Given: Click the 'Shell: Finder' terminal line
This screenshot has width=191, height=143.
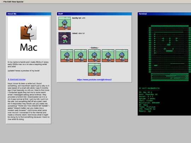Looking at the screenshot, I should tap(146, 101).
